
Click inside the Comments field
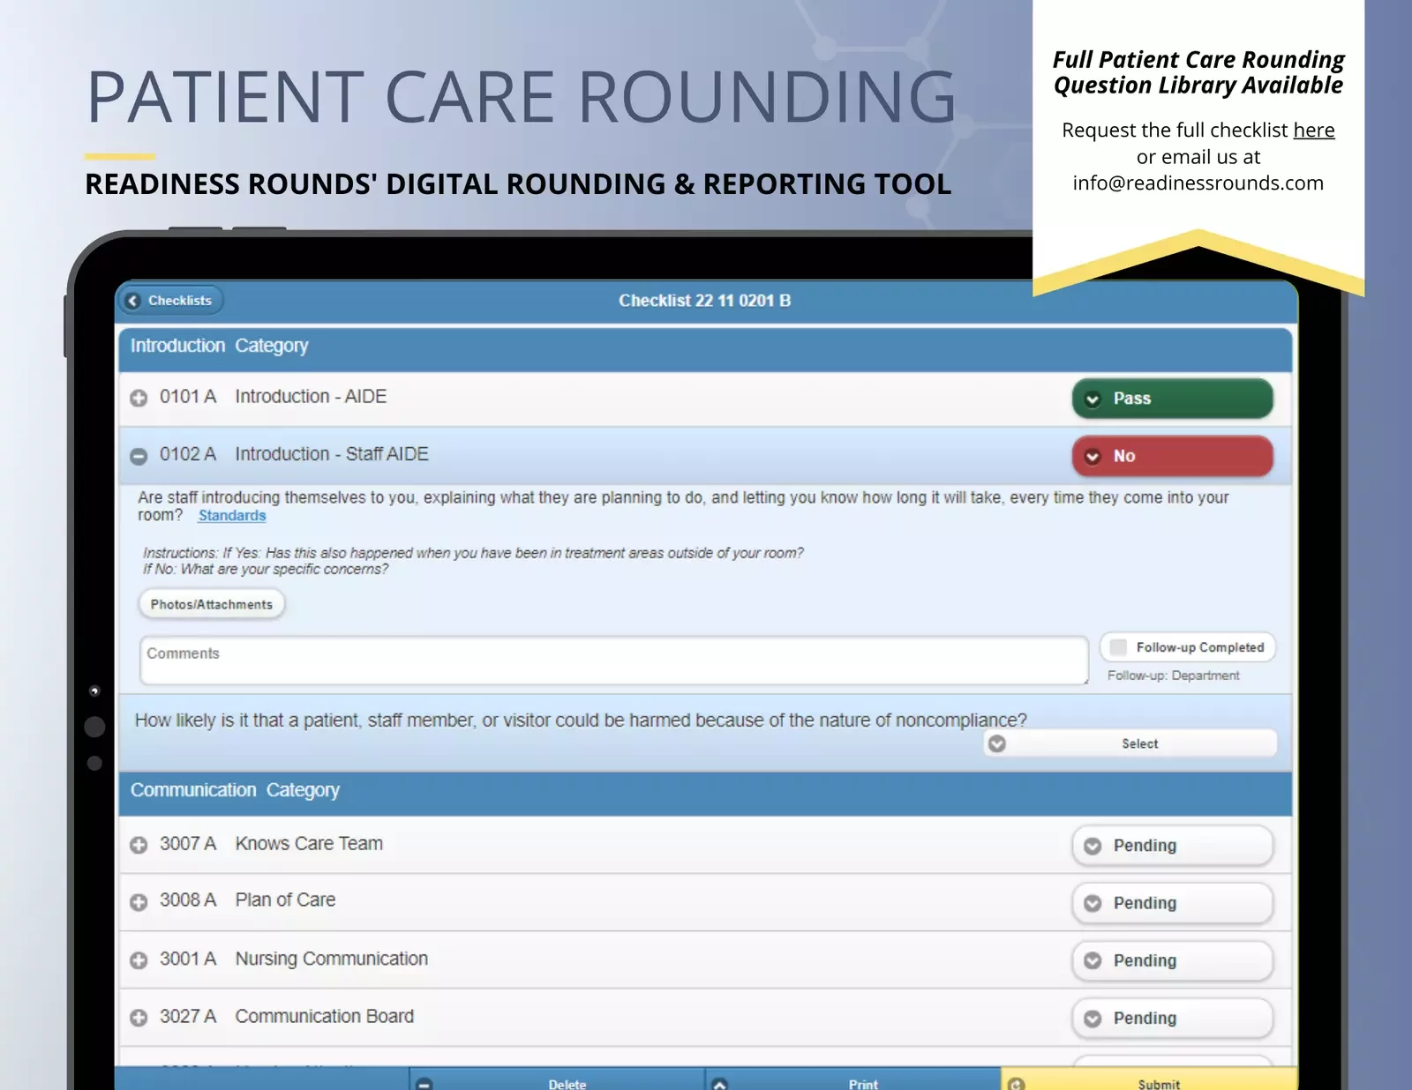[x=612, y=661]
